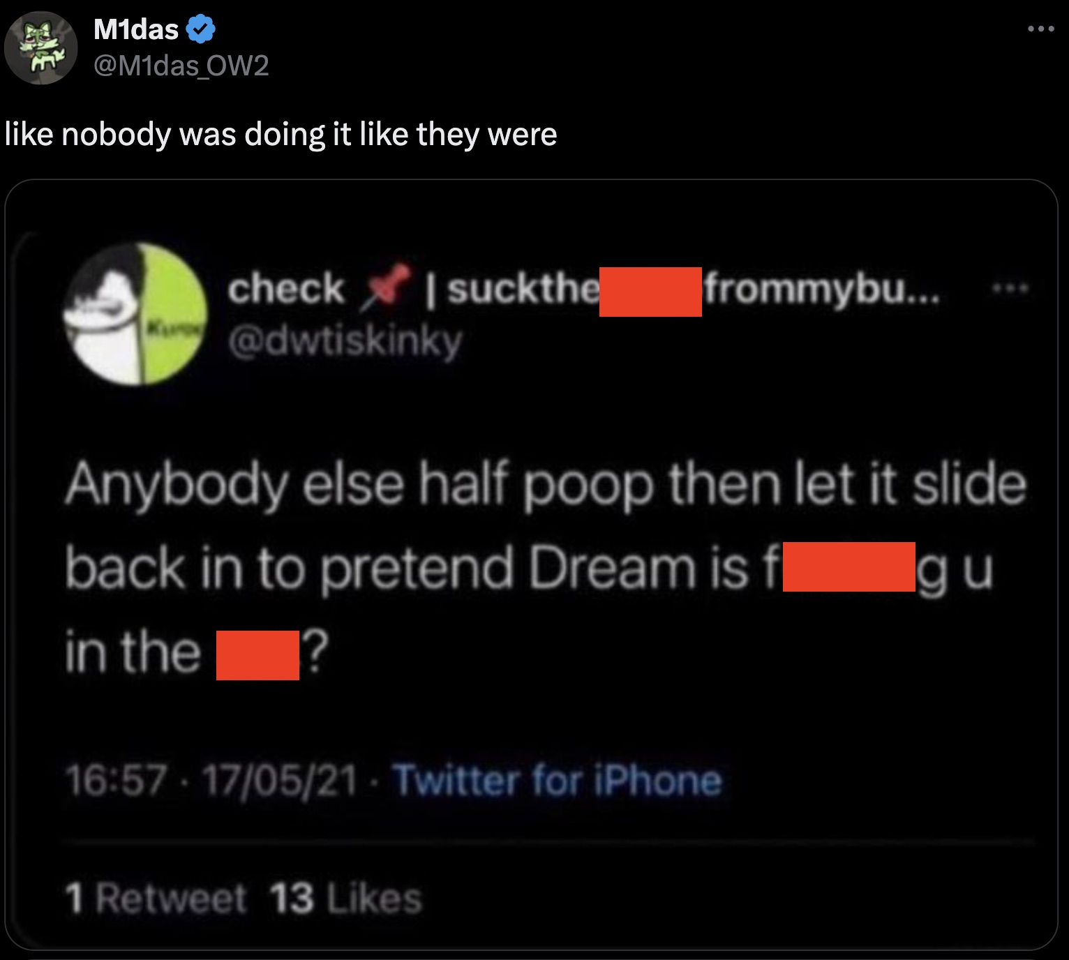Click the quoted tweet's profile picture

pyautogui.click(x=135, y=313)
